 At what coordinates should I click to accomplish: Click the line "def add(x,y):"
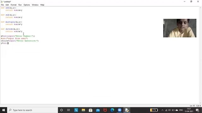[9, 8]
